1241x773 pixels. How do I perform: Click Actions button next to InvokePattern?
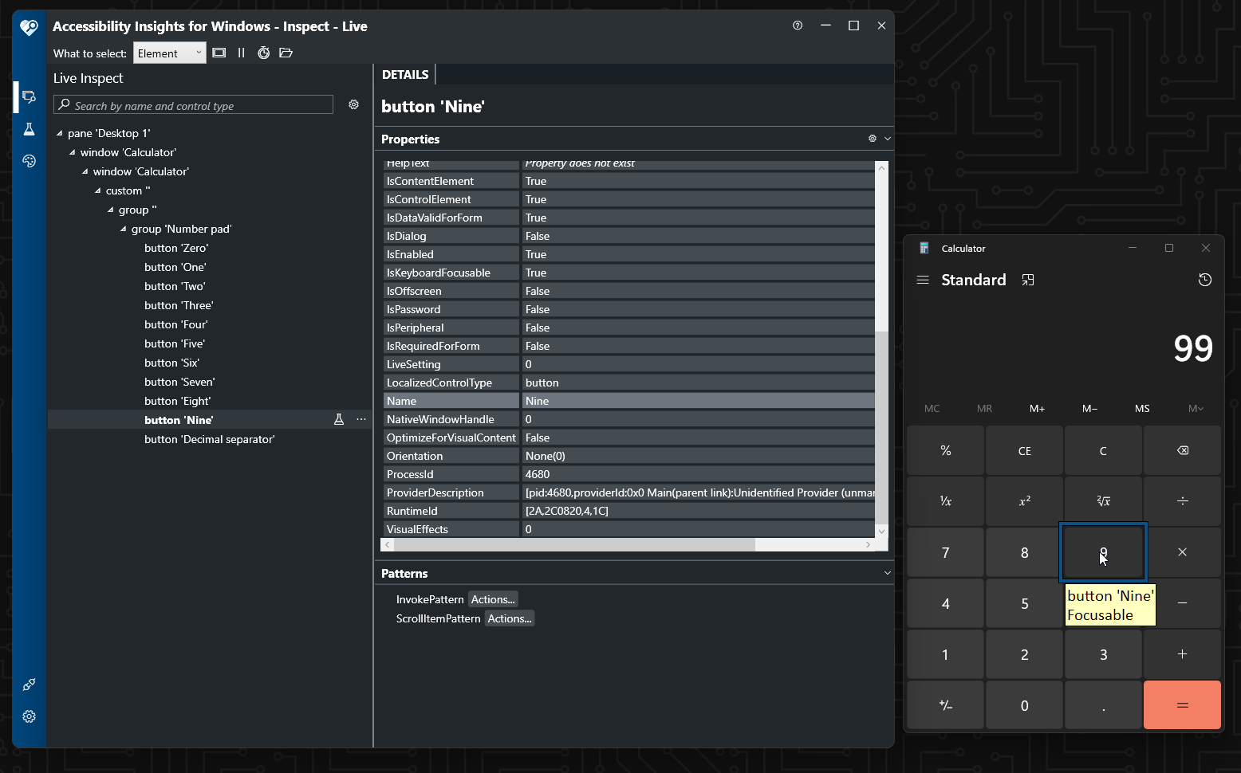point(492,599)
